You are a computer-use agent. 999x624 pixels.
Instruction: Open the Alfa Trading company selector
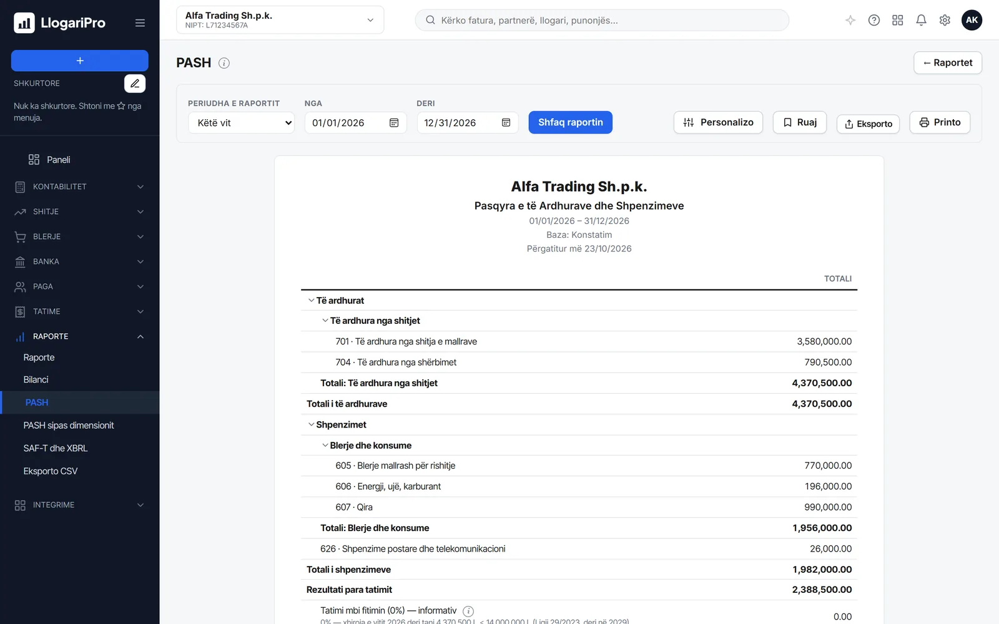pos(280,20)
